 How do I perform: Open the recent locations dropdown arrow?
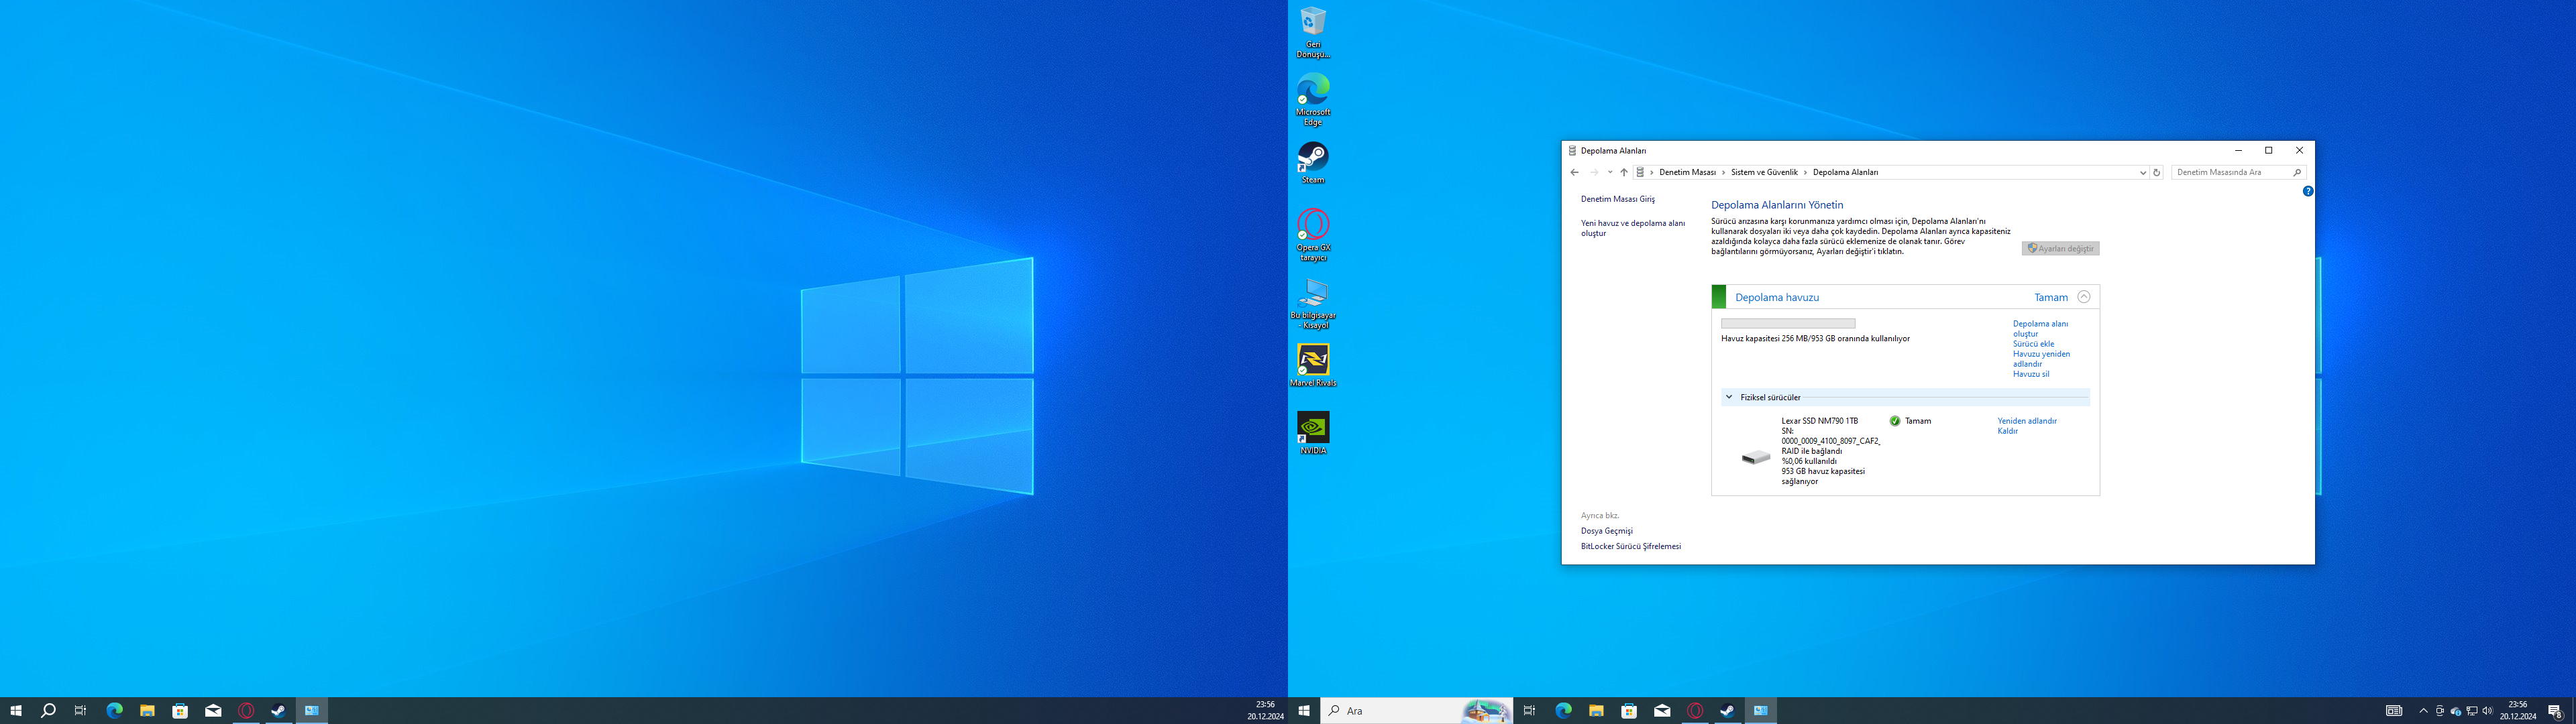click(1610, 173)
